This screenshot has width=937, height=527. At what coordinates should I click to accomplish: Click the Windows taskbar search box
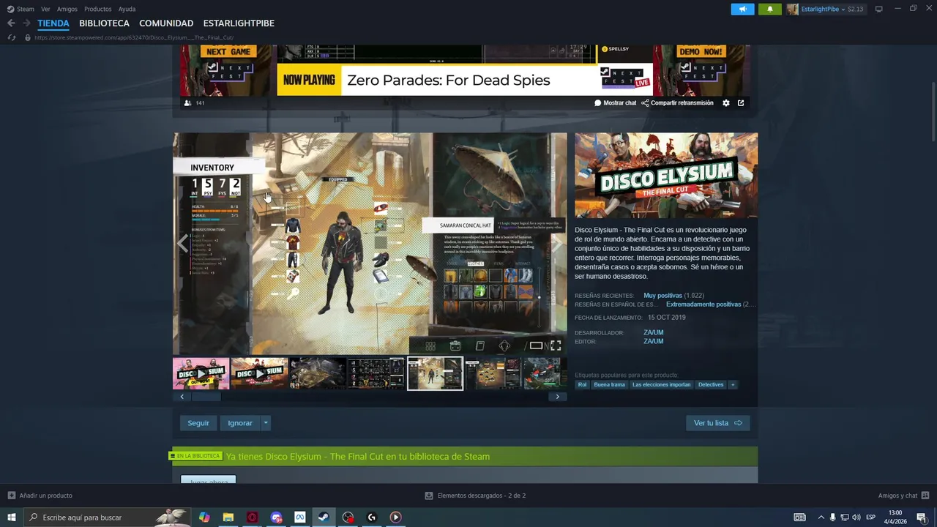[106, 517]
